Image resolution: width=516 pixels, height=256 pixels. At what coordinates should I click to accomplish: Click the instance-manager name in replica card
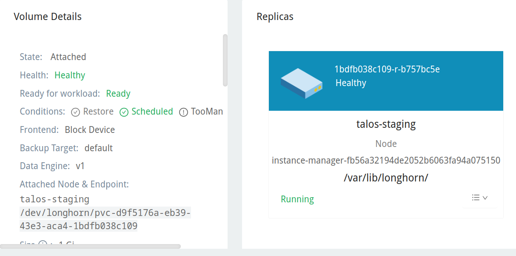pos(386,161)
